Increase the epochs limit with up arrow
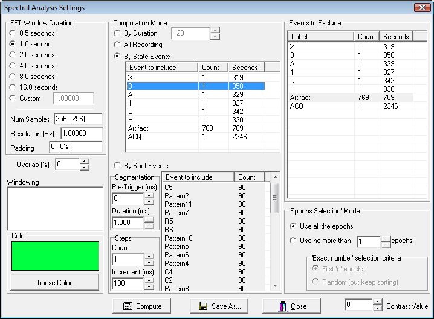The image size is (434, 319). pos(386,239)
